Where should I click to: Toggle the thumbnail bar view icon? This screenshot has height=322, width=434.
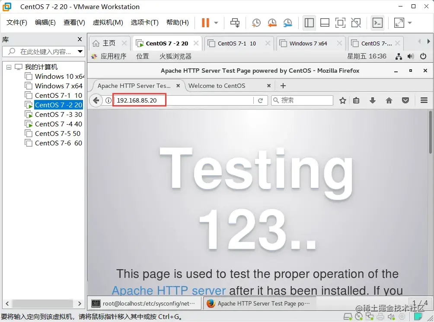325,23
